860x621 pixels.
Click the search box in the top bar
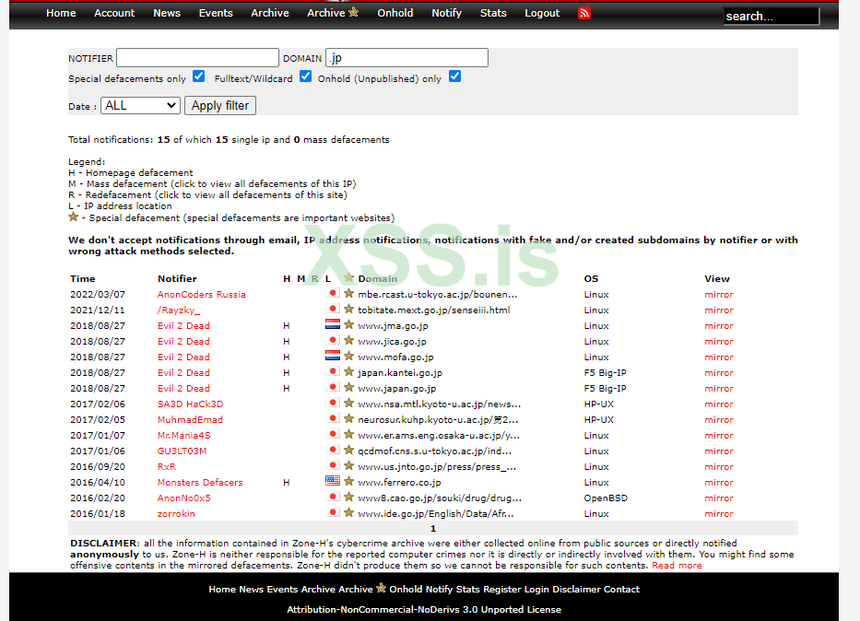[x=772, y=16]
